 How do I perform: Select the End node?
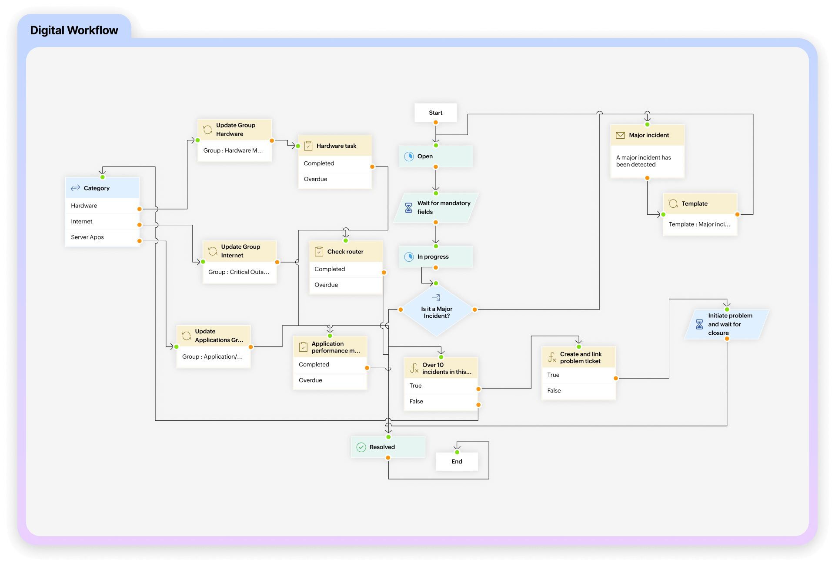coord(457,462)
